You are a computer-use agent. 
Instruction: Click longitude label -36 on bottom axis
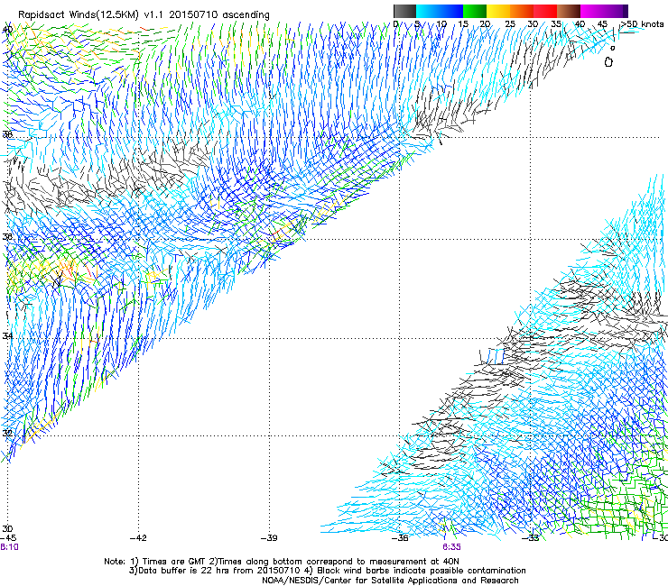click(400, 537)
